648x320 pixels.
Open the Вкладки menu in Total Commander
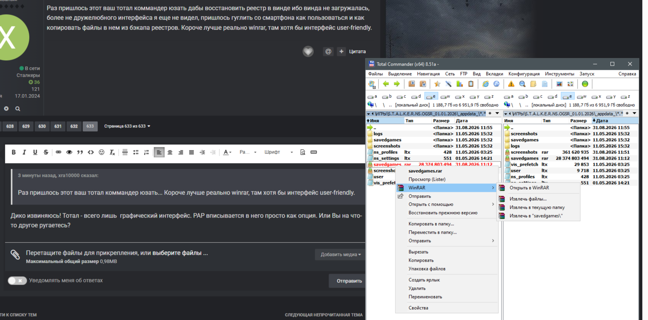[x=494, y=74]
